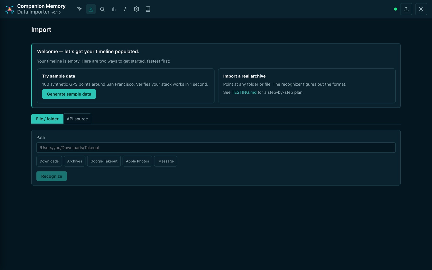Open the sparkles assistant icon in the navbar
Viewport: 432px width, 270px height.
pos(79,9)
